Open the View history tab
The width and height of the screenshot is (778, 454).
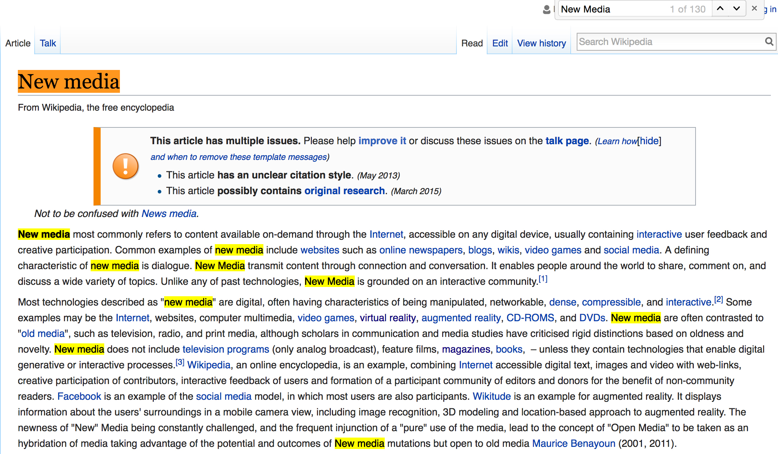541,43
